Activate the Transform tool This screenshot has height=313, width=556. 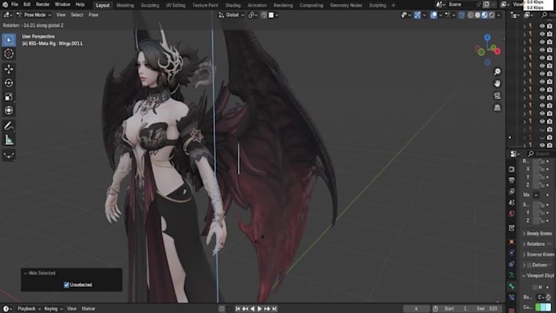9,110
